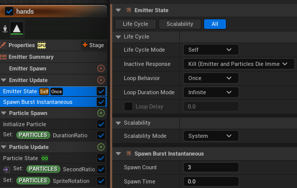The width and height of the screenshot is (297, 188).
Task: Switch to the Life Cycle filter tab
Action: 136,24
